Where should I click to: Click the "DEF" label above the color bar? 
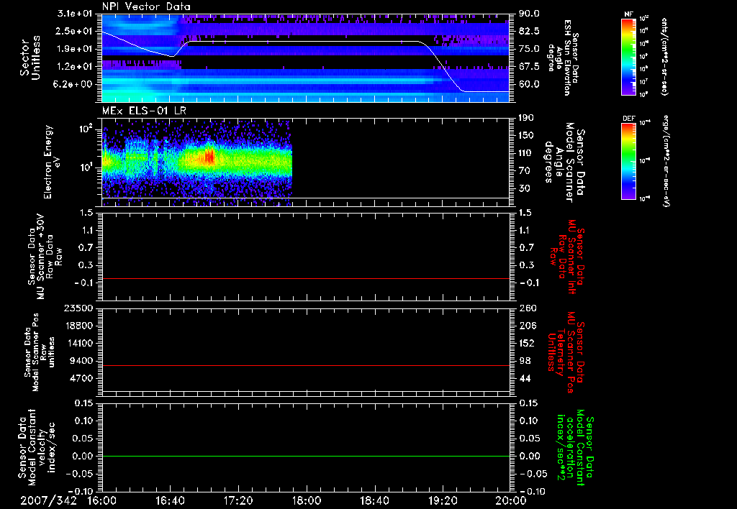(628, 119)
